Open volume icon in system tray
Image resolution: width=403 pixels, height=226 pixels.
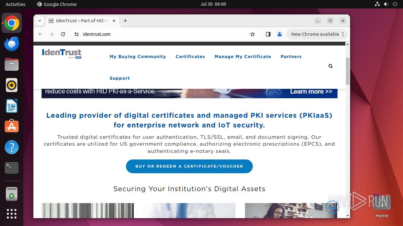point(386,4)
